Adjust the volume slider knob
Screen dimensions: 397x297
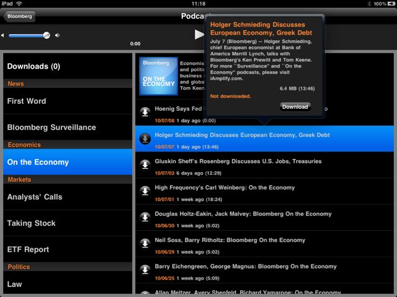click(x=47, y=35)
